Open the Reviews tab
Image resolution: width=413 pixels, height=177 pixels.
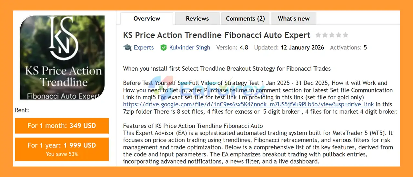pyautogui.click(x=197, y=19)
